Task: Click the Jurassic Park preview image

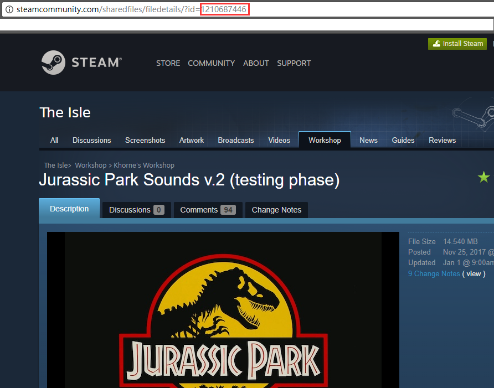Action: click(223, 310)
